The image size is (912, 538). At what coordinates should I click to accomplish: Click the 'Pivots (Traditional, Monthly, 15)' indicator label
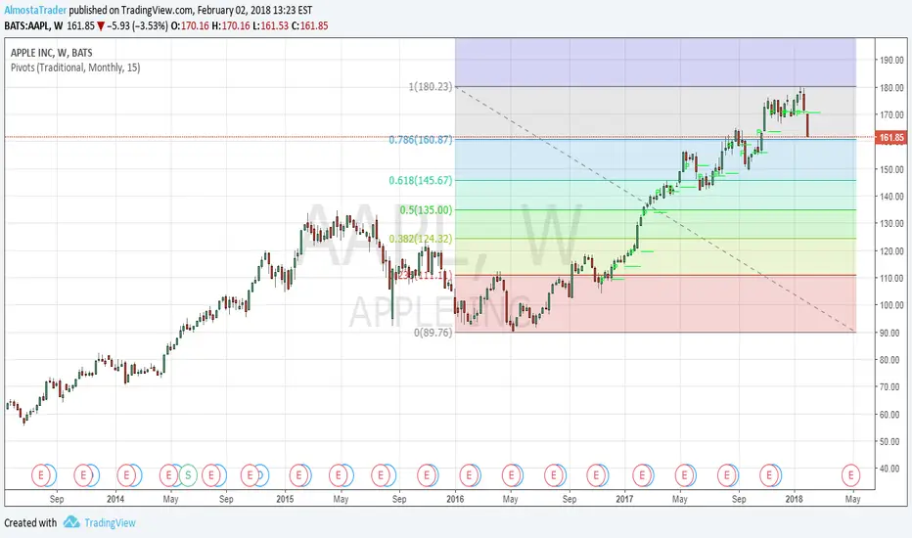pyautogui.click(x=75, y=67)
